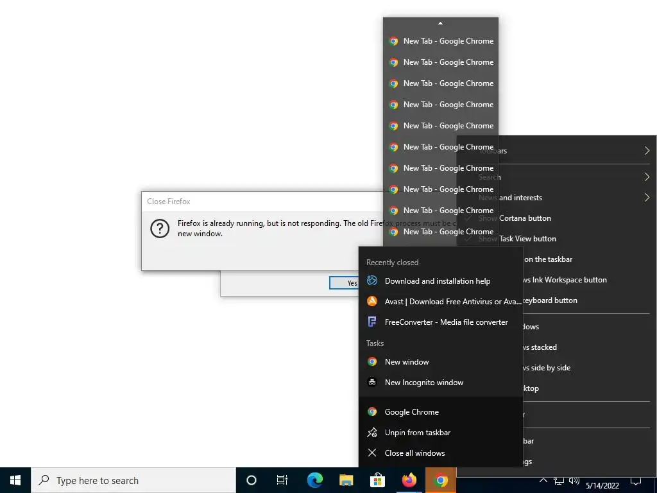Open Task View from the taskbar
Image resolution: width=657 pixels, height=493 pixels.
(x=282, y=480)
